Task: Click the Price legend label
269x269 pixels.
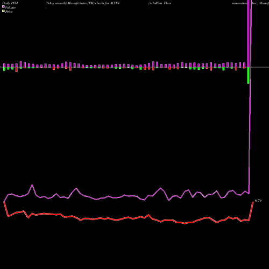Action: click(x=9, y=12)
